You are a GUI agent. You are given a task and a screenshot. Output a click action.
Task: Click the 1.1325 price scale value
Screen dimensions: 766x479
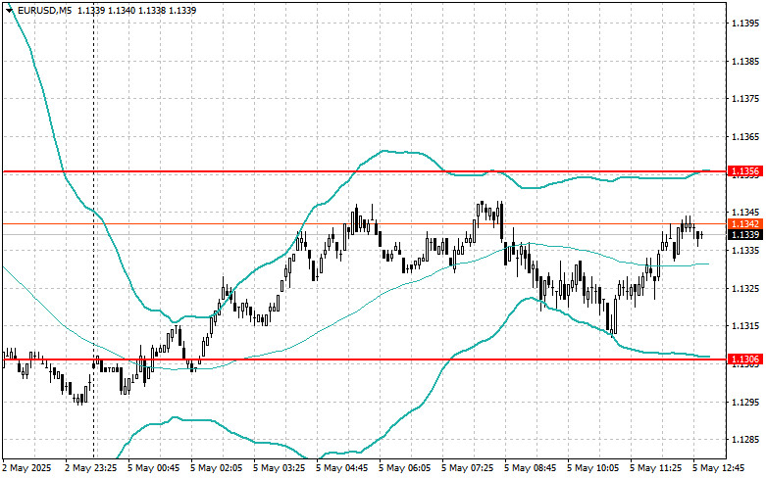click(745, 289)
